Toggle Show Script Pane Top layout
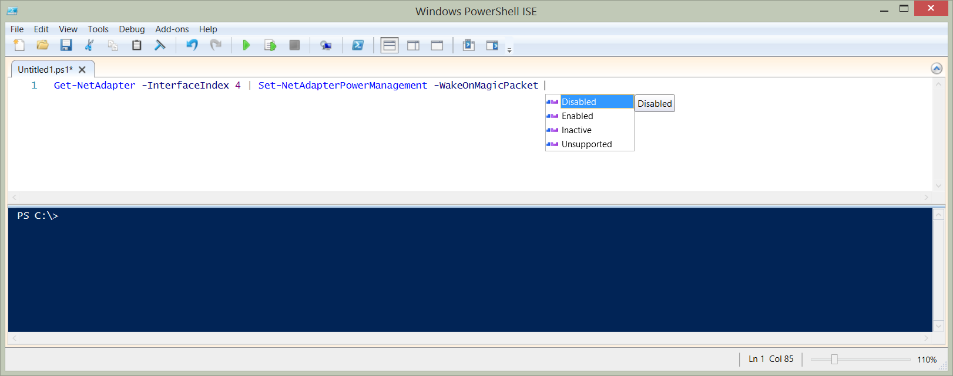953x376 pixels. click(x=389, y=45)
